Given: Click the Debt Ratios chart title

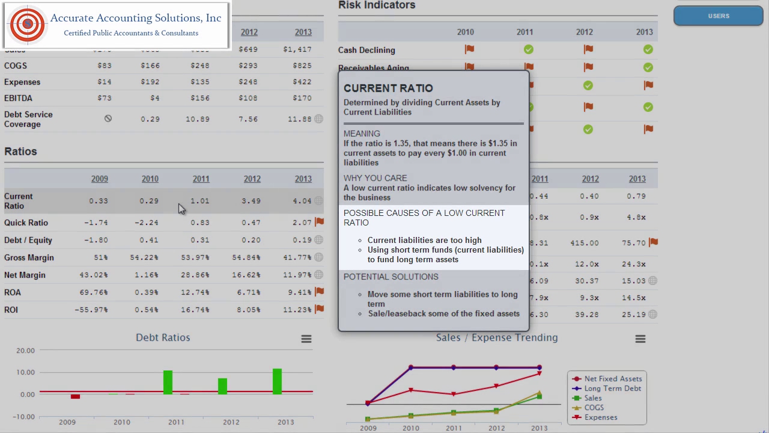Looking at the screenshot, I should click(163, 337).
